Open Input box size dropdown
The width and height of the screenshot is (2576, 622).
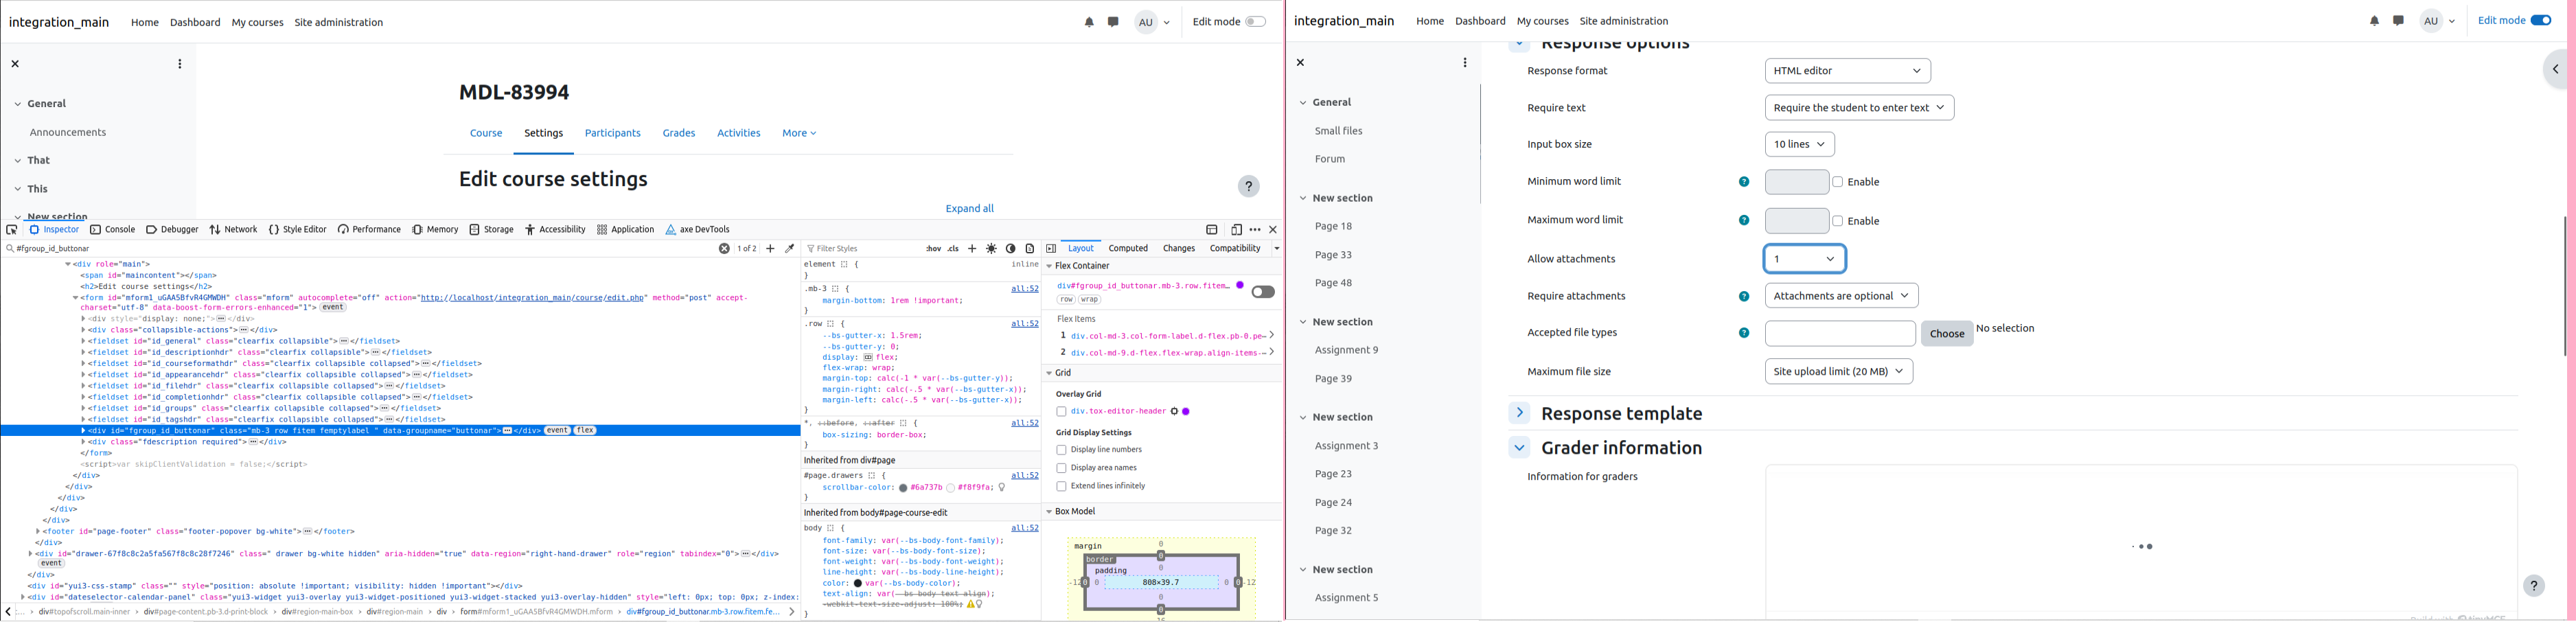[x=1799, y=145]
